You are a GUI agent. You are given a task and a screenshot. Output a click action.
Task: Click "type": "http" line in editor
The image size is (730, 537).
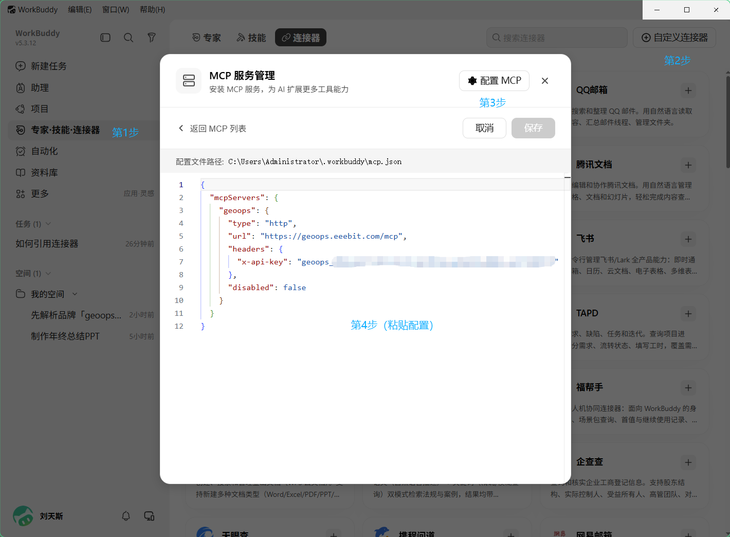point(262,223)
